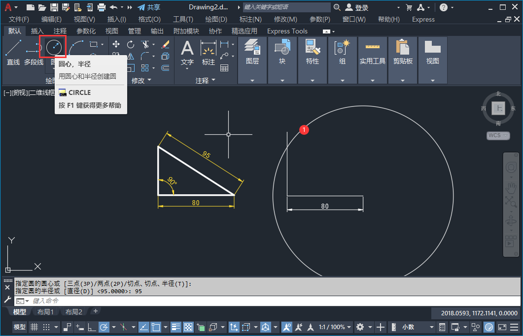Screen dimensions: 523x336
Task: Click the 登录 sign-in button
Action: pos(361,7)
